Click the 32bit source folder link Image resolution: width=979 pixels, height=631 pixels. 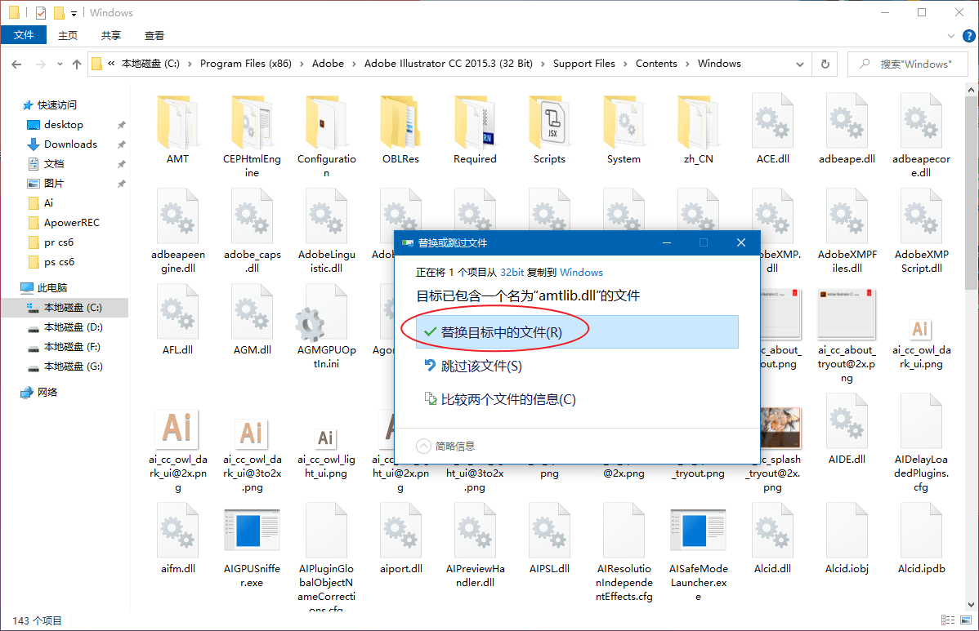pos(512,273)
